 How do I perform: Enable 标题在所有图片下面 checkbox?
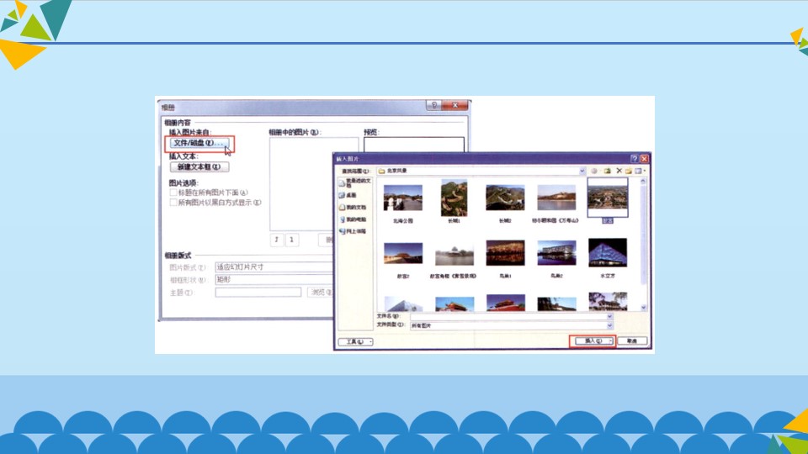[173, 193]
